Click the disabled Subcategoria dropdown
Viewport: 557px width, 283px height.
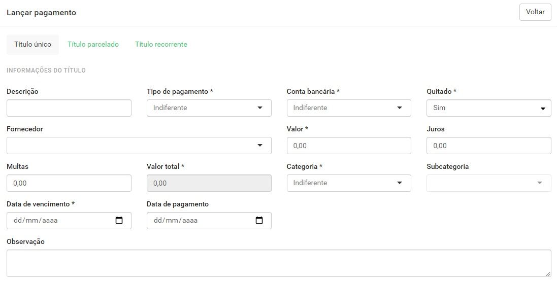tap(489, 183)
